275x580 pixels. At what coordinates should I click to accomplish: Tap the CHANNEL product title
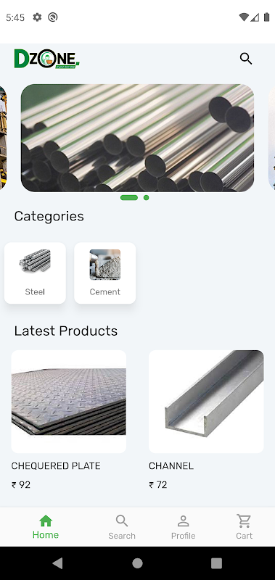coord(171,465)
